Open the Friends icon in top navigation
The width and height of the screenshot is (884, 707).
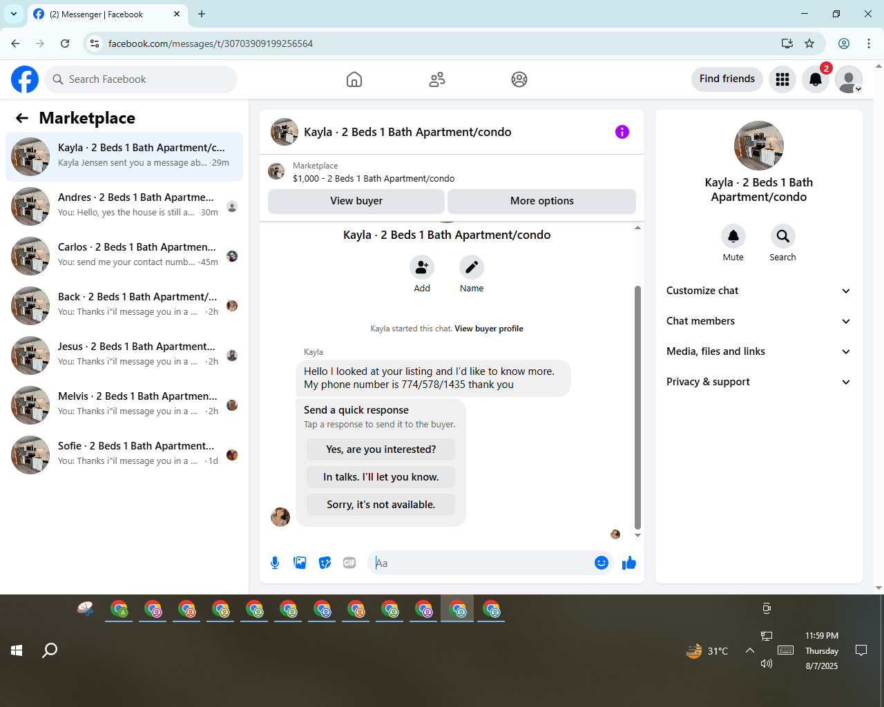point(437,79)
